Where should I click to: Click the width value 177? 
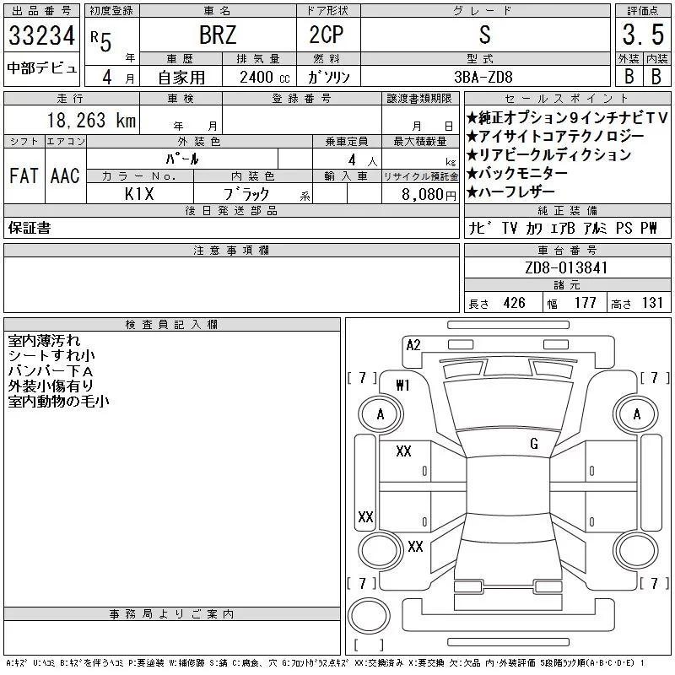click(586, 303)
